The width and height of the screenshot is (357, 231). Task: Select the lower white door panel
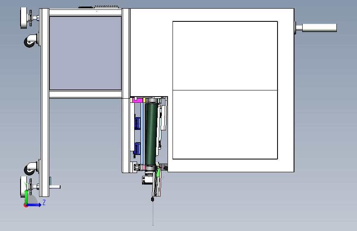225,125
